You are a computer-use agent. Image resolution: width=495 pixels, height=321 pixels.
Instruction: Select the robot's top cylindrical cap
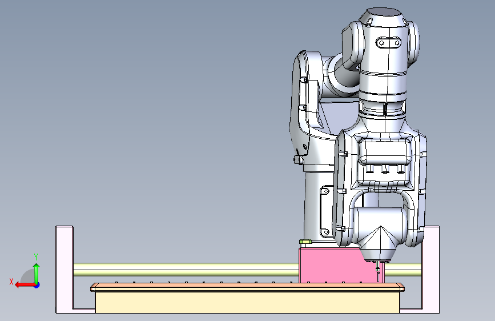tap(385, 17)
